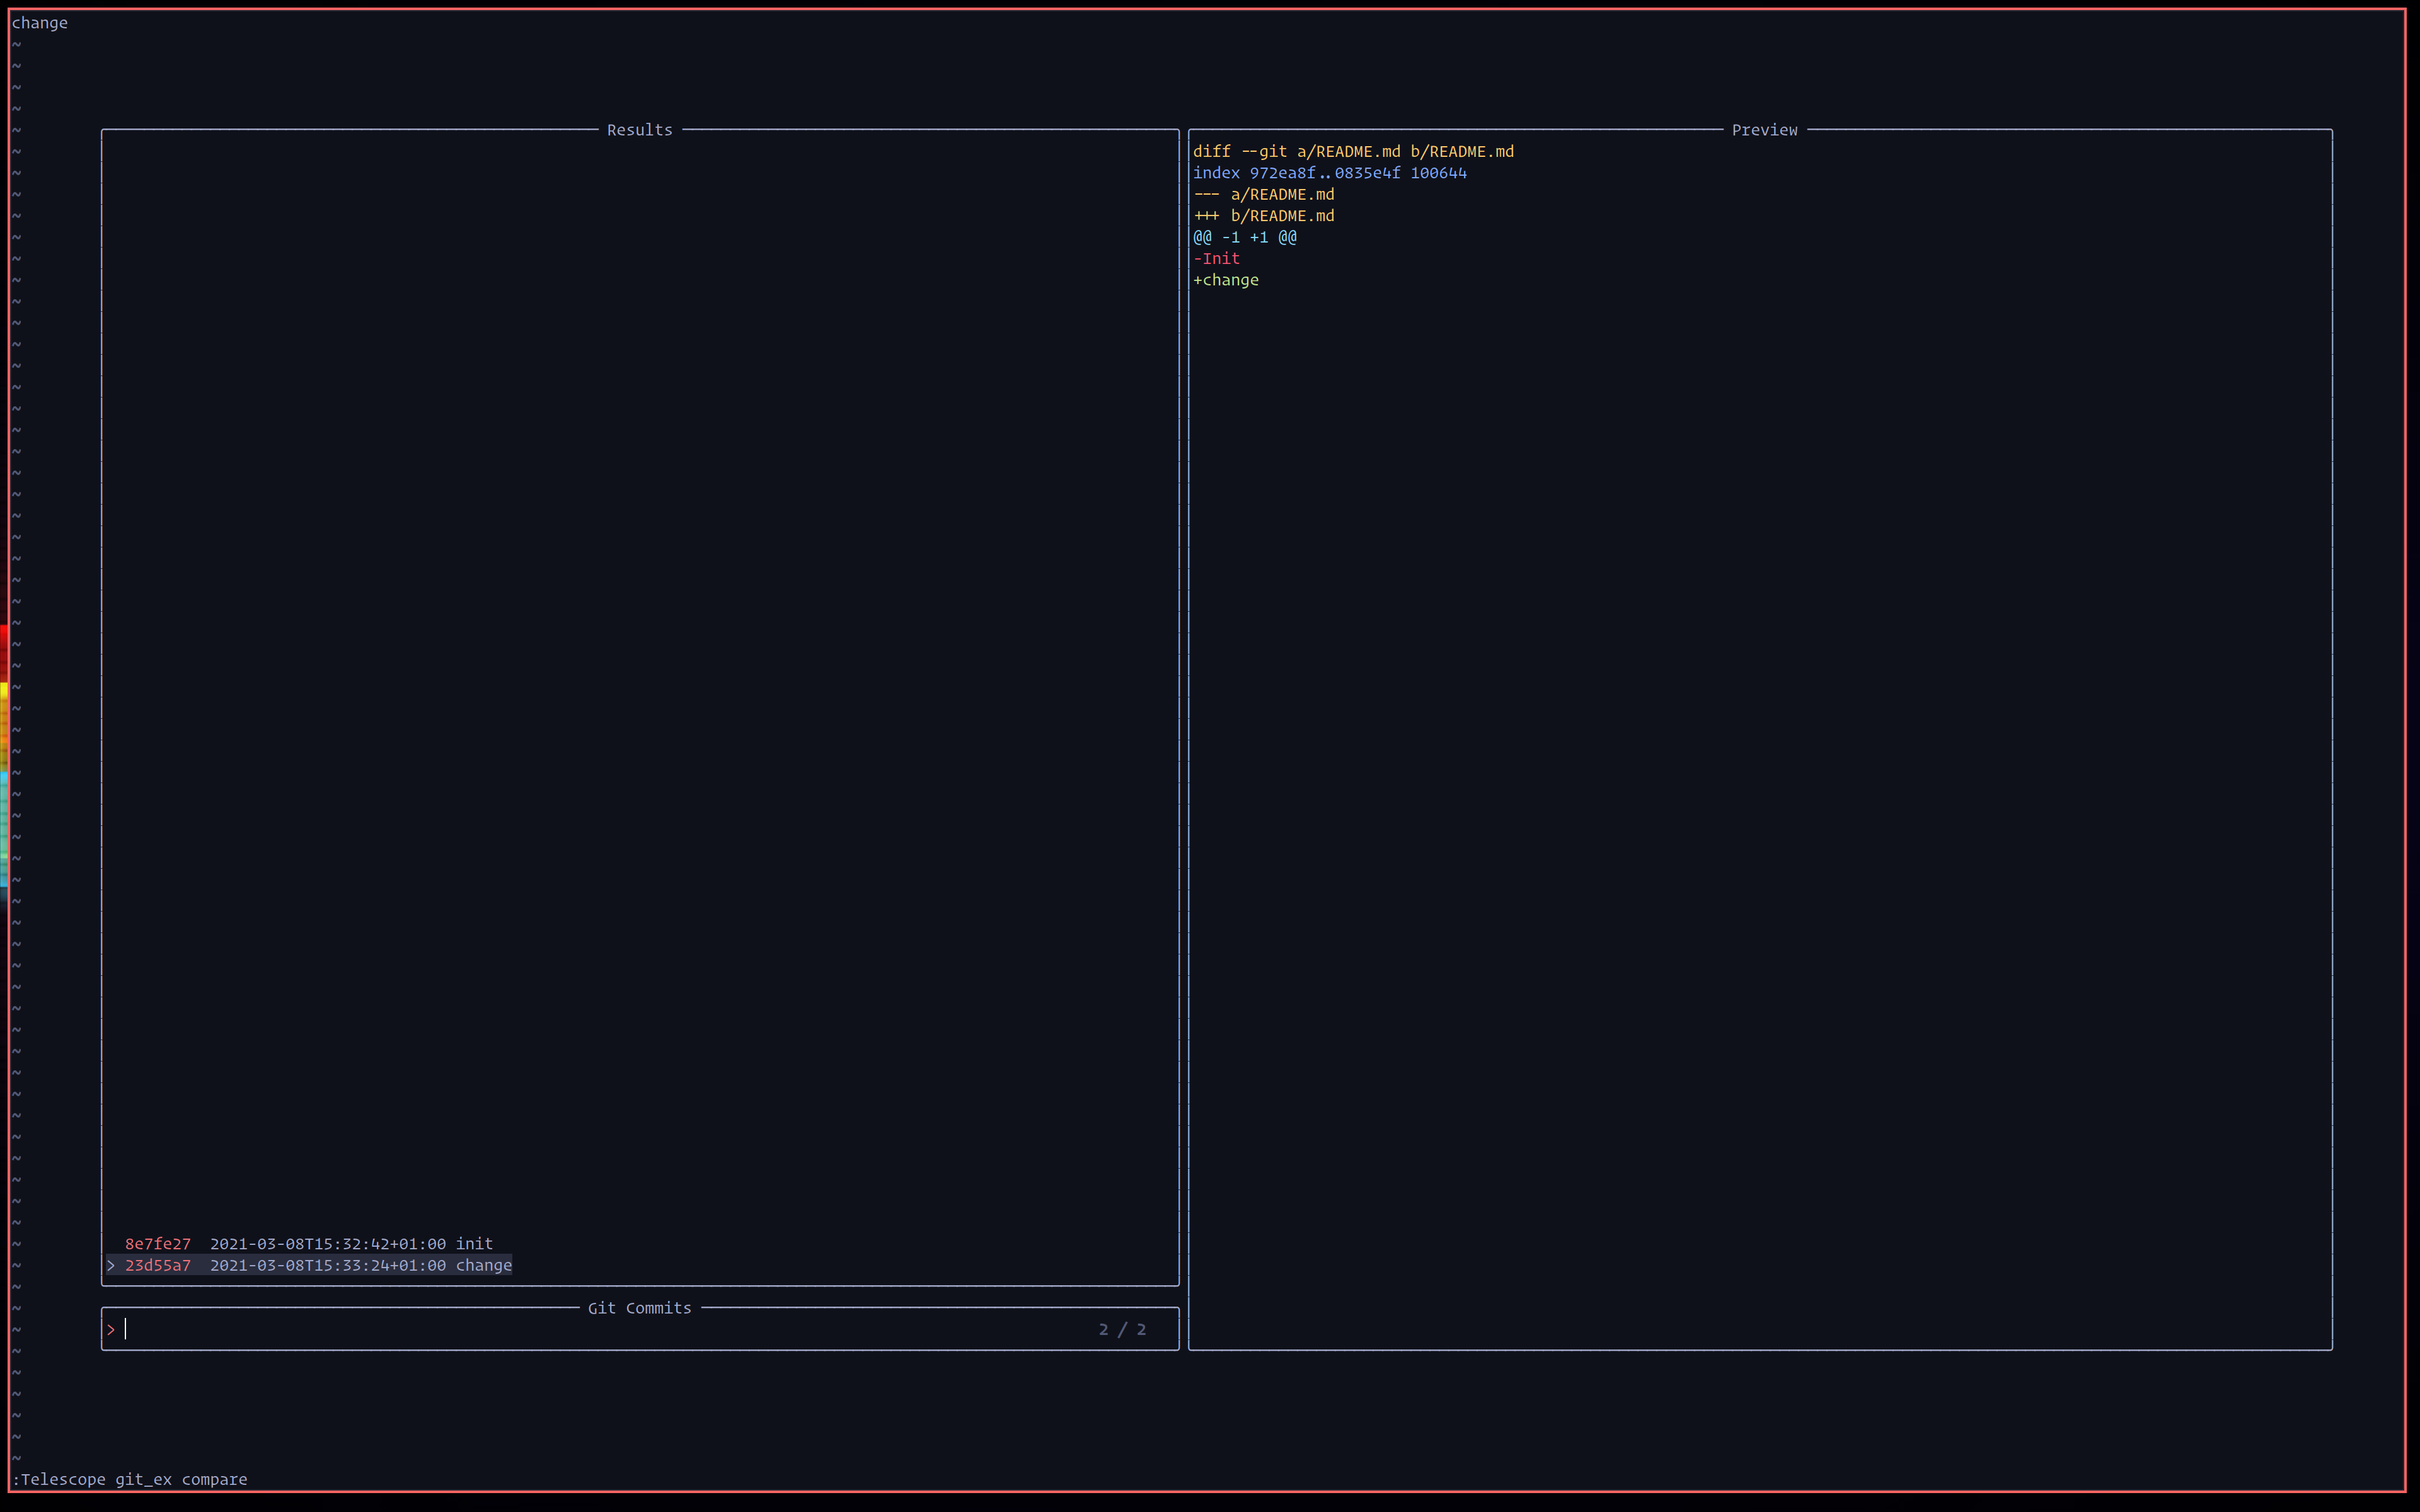Click the +++ b/README.md line
Screen dimensions: 2420x1512
point(1263,216)
